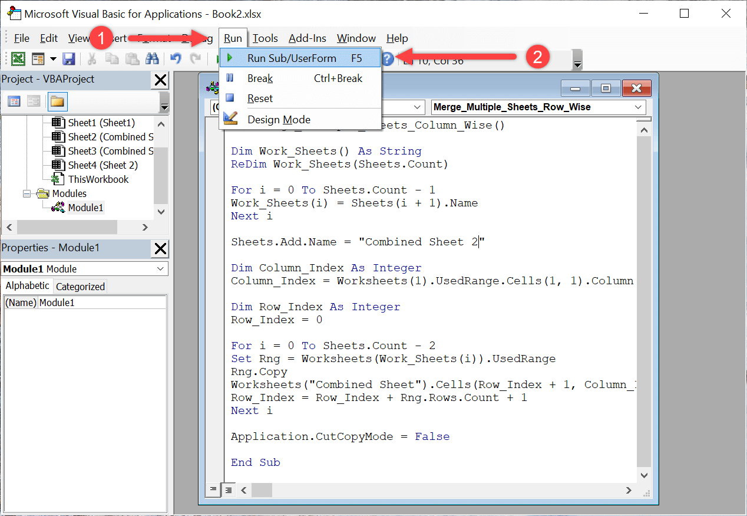Viewport: 747px width, 516px height.
Task: Open the Tools menu
Action: click(265, 38)
